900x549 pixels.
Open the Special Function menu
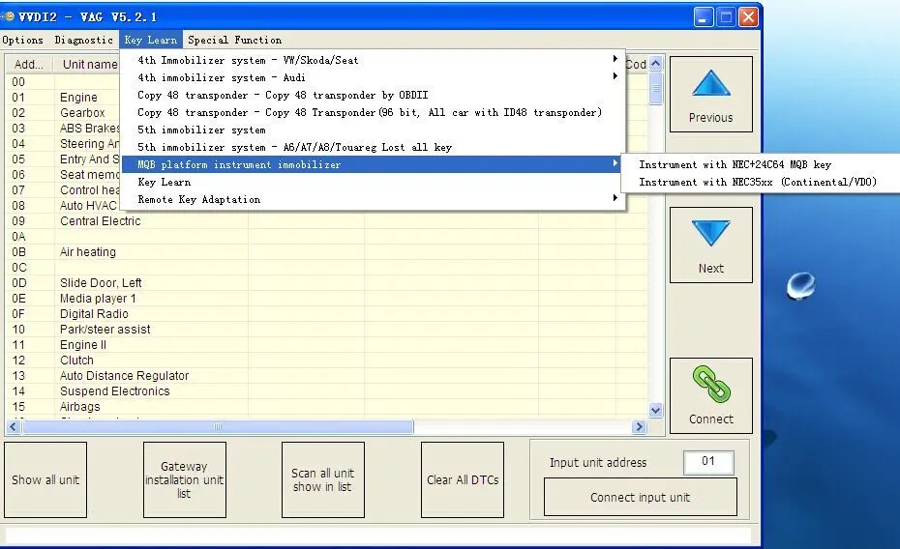[235, 41]
